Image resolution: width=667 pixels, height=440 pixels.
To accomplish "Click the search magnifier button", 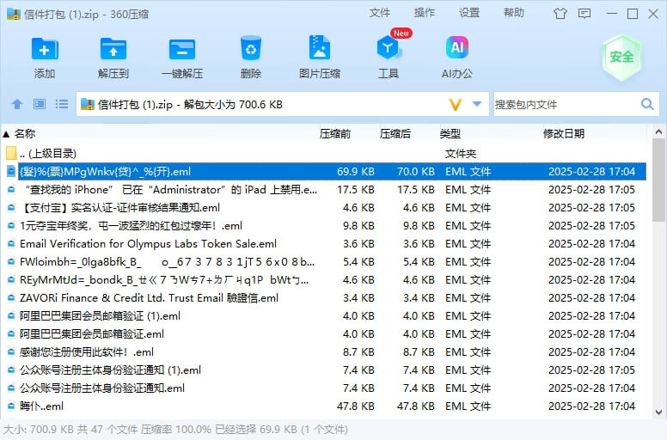I will click(x=647, y=104).
